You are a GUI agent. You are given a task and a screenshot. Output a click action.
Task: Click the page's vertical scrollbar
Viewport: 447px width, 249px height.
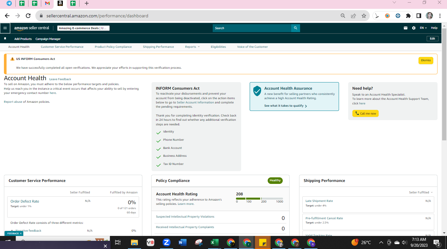click(444, 85)
